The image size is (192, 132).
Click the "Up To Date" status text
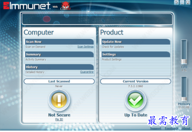click(x=136, y=115)
